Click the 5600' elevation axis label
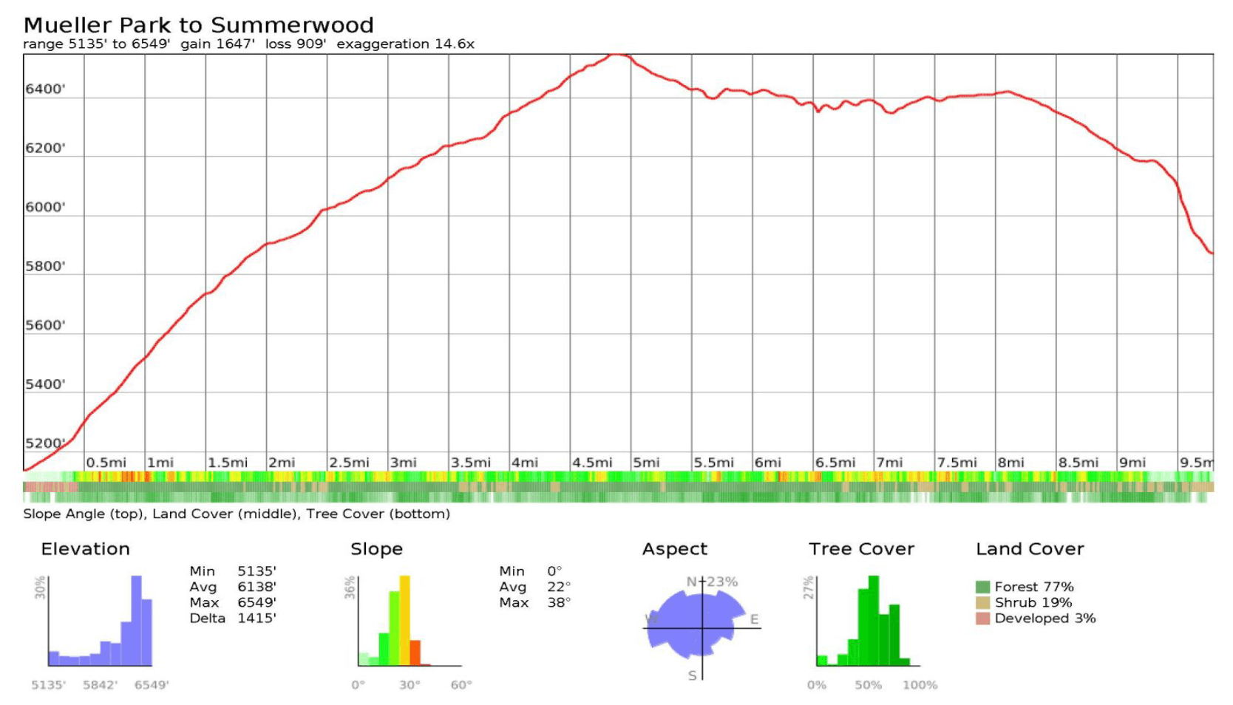This screenshot has height=705, width=1233. pyautogui.click(x=45, y=326)
